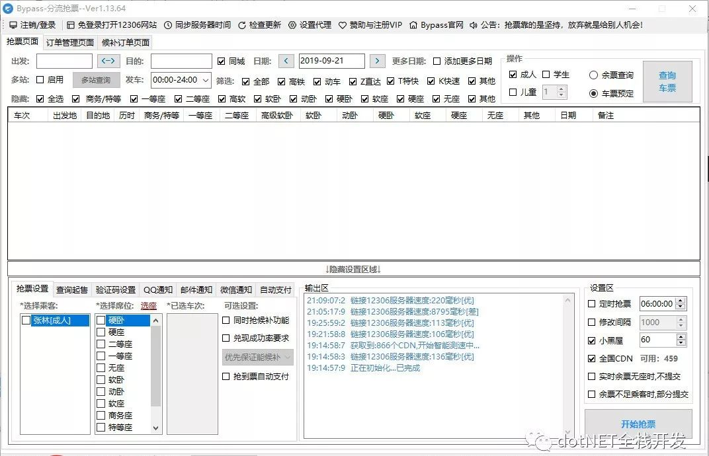
Task: Check the 二等座 seat option
Action: pos(101,344)
